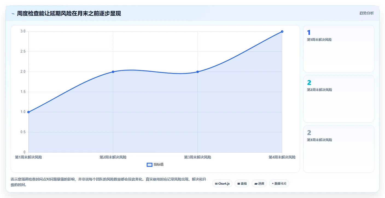
Task: Click the footnote text starting with 该示意强调
Action: point(108,182)
